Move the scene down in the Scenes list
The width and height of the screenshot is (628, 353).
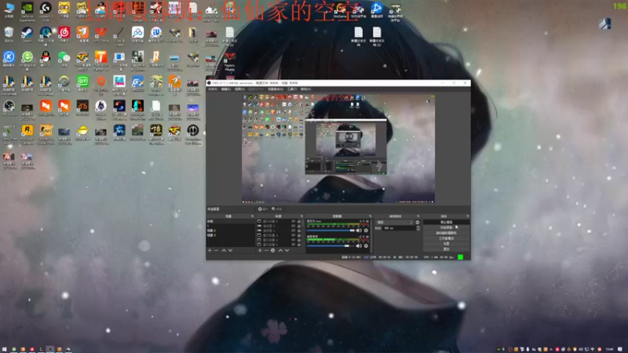pyautogui.click(x=231, y=250)
